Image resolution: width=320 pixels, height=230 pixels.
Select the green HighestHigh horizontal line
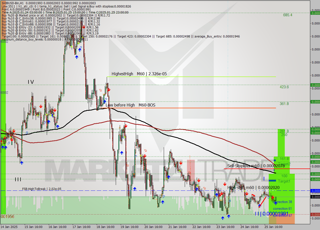[191, 76]
